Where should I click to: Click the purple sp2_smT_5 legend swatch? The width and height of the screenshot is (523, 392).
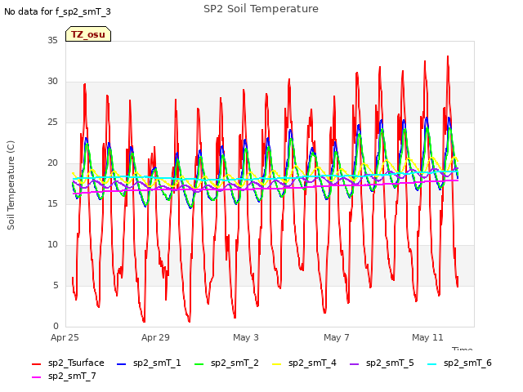[x=354, y=364]
